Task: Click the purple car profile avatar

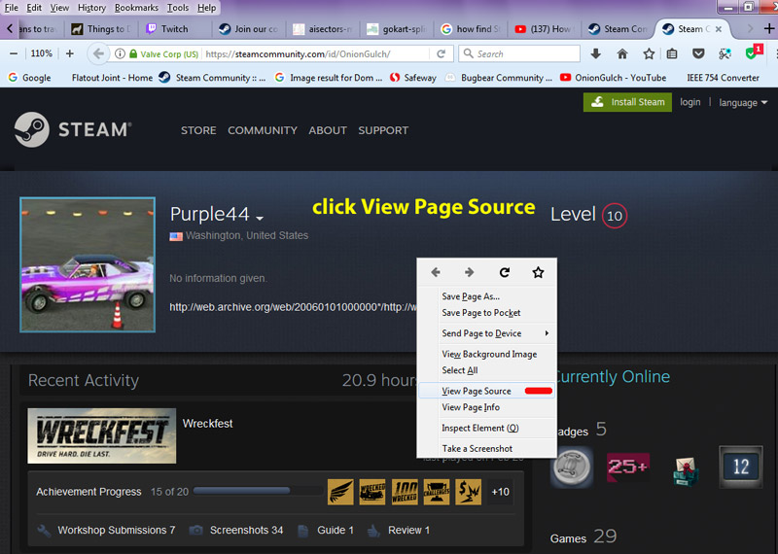Action: [x=88, y=264]
